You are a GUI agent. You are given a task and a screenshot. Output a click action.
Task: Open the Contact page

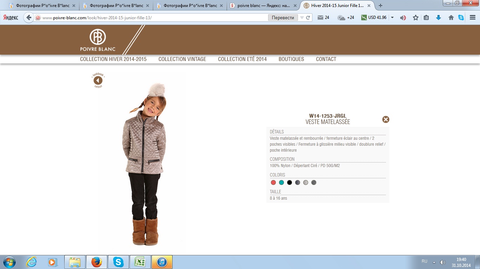click(x=326, y=59)
